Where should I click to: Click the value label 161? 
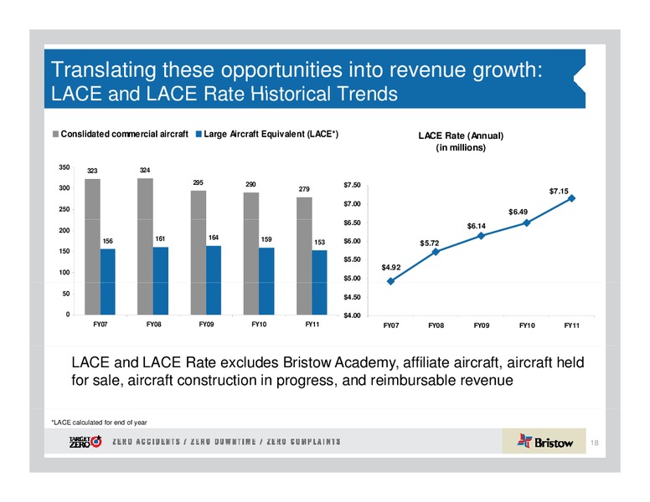click(x=160, y=238)
